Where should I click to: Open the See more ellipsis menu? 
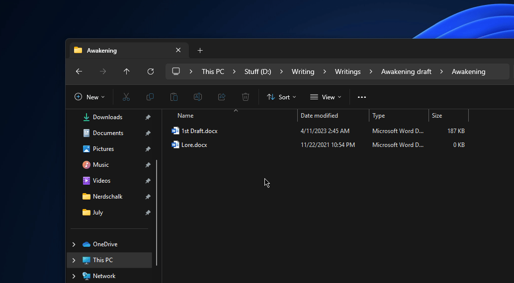coord(362,97)
